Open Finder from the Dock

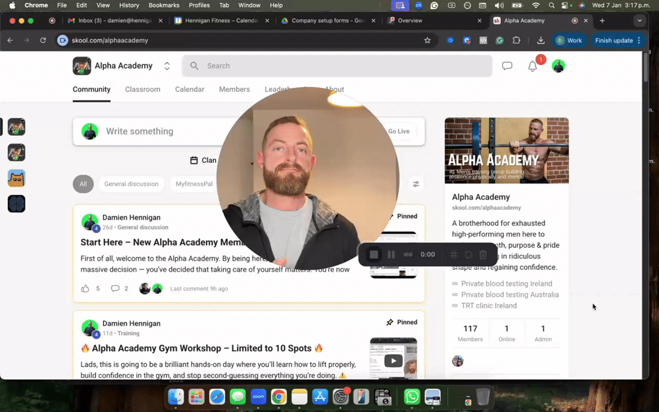[x=176, y=397]
